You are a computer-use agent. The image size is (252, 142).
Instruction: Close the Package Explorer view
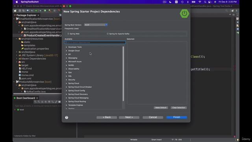pyautogui.click(x=39, y=15)
